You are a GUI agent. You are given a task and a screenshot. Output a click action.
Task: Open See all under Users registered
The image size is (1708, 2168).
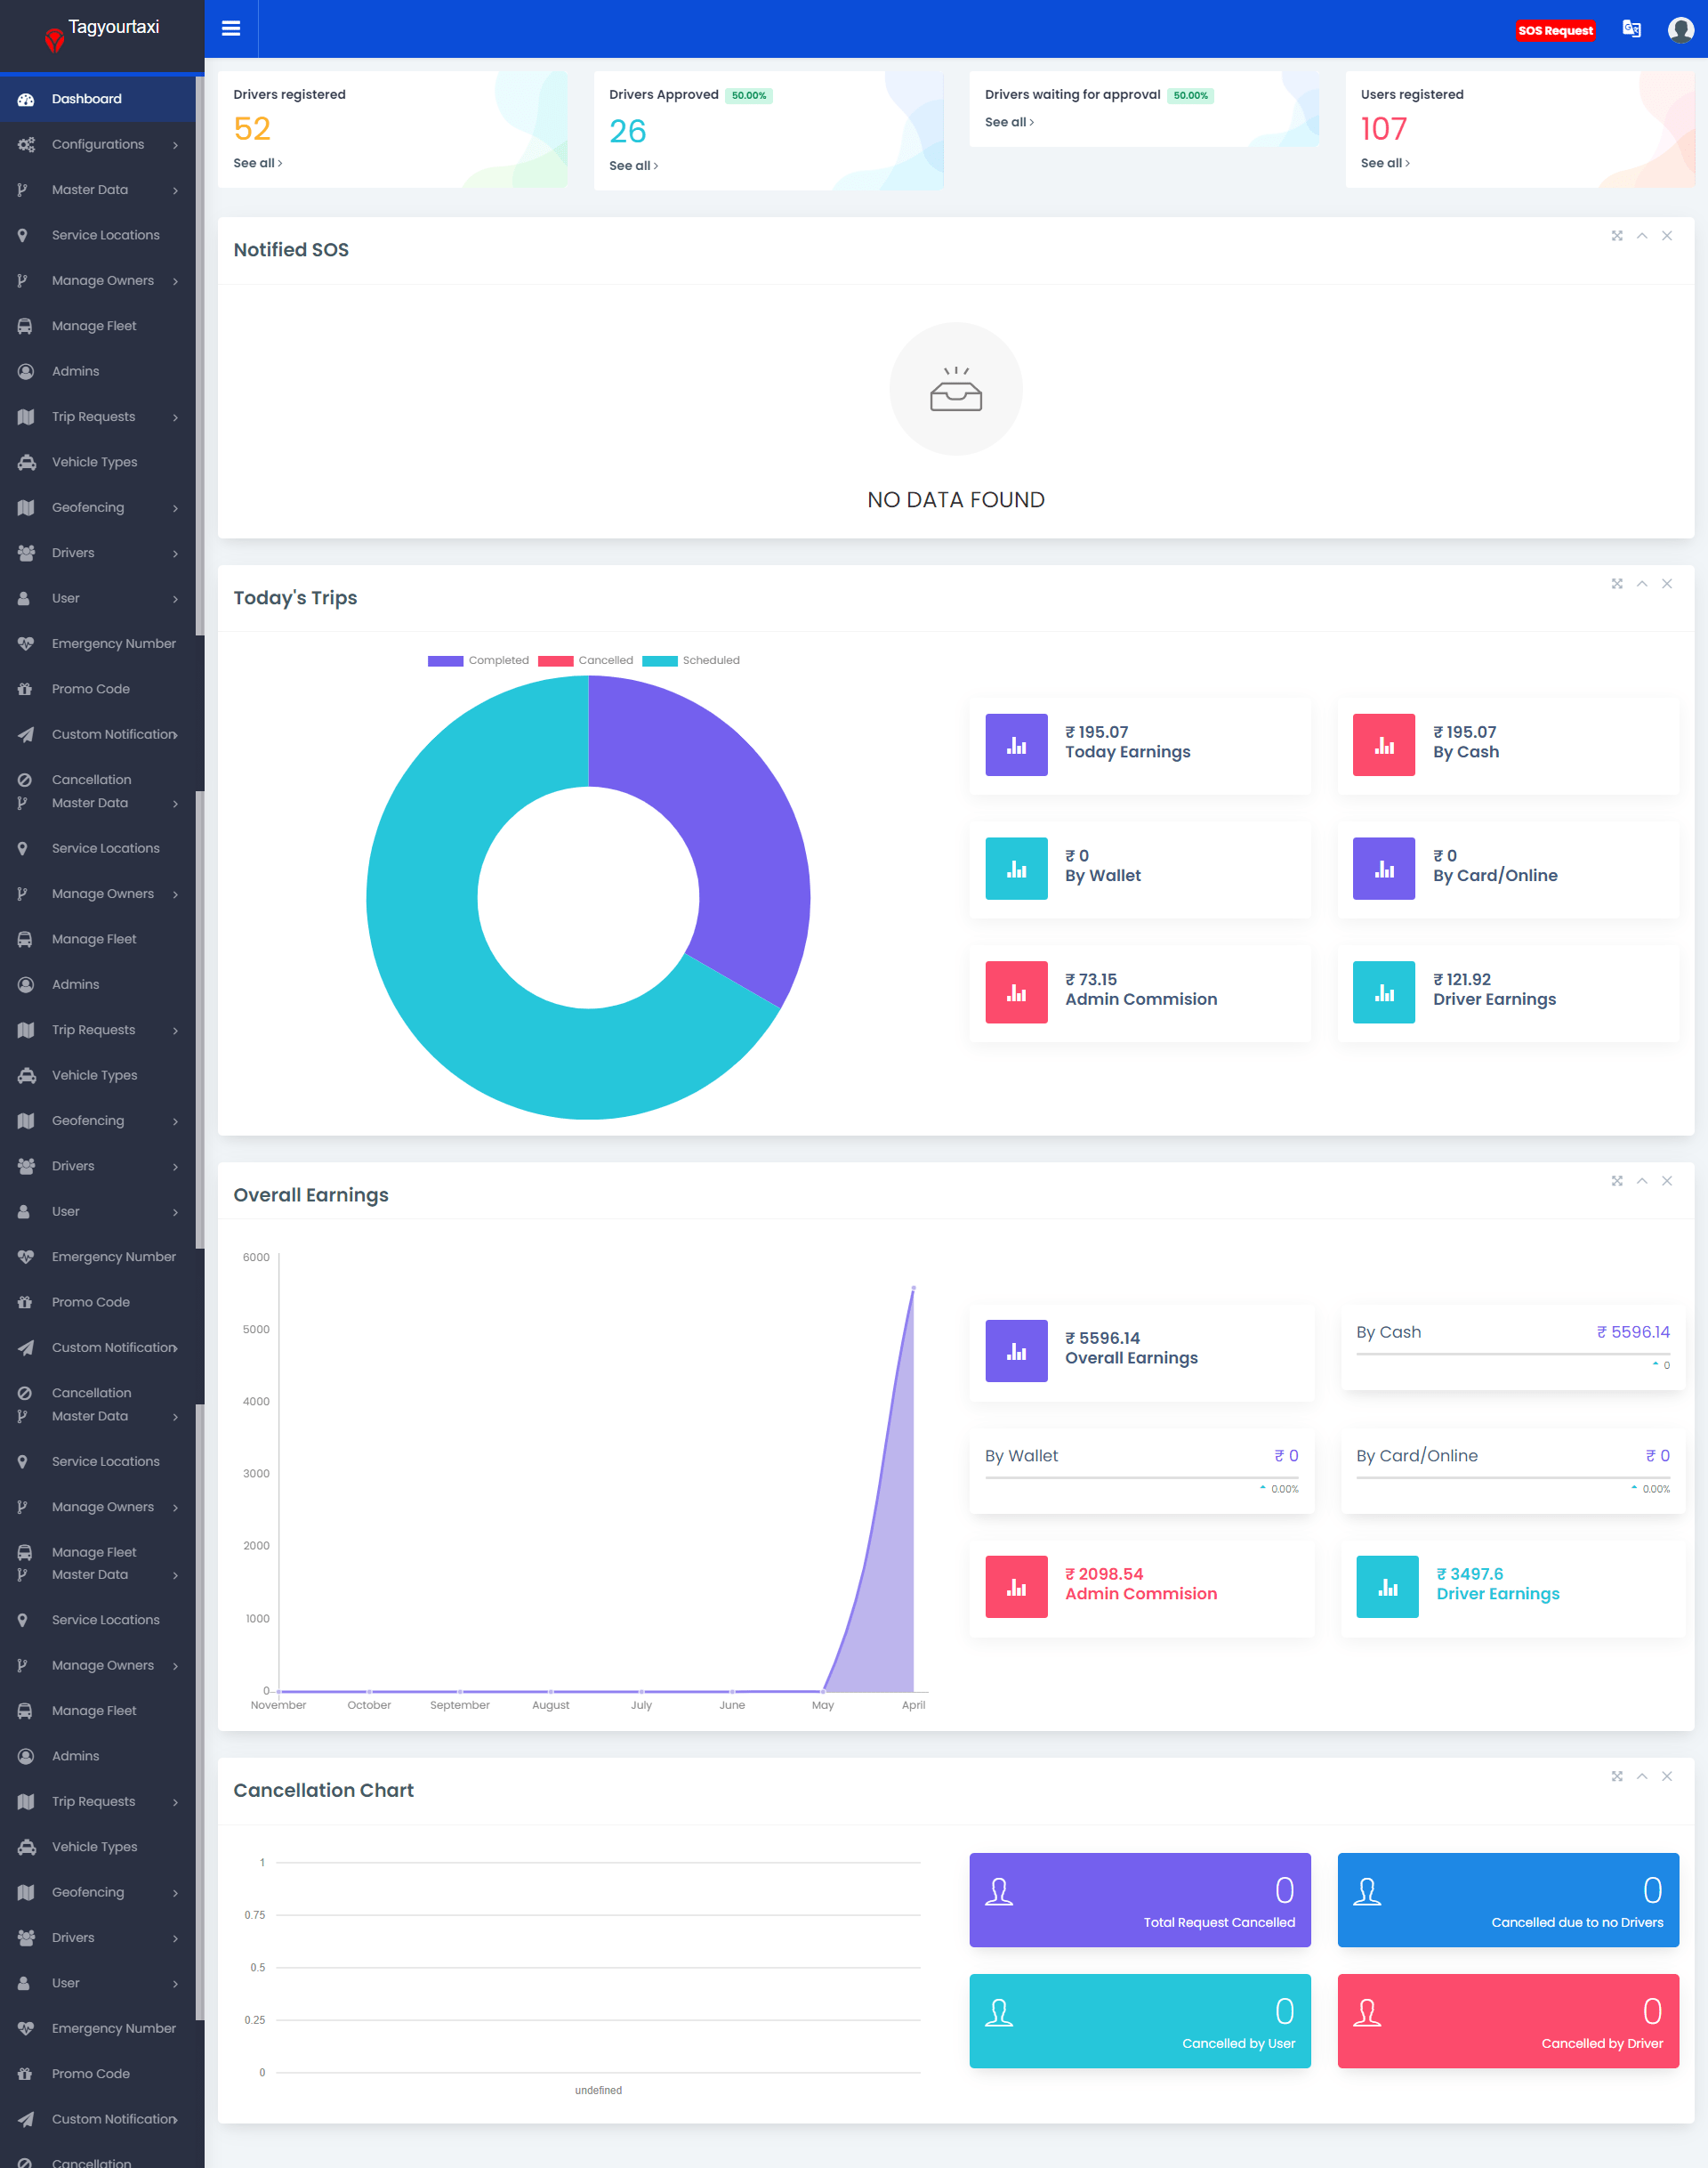click(x=1386, y=163)
